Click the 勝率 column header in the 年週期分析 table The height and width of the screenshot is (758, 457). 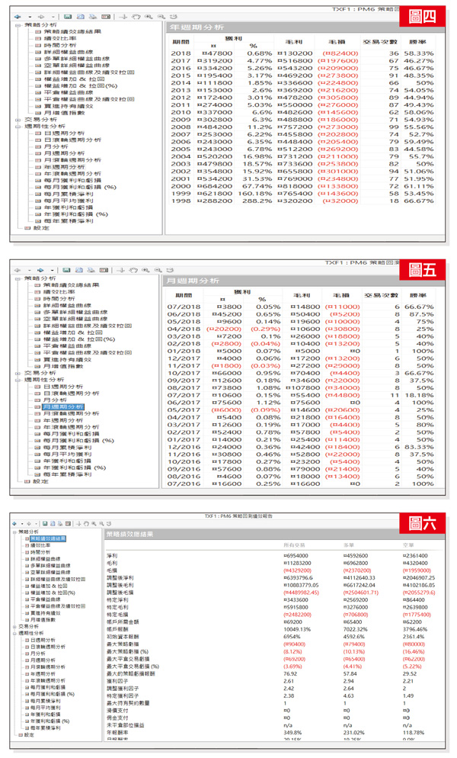(x=420, y=42)
